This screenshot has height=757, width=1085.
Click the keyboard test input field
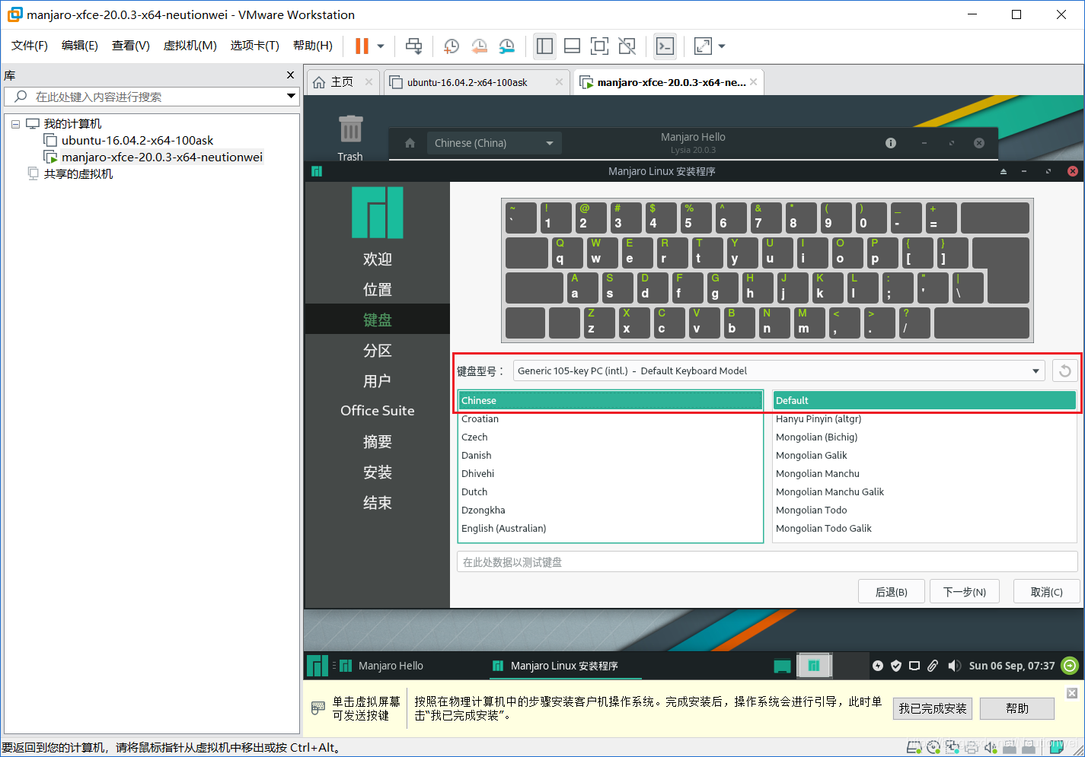[x=767, y=562]
